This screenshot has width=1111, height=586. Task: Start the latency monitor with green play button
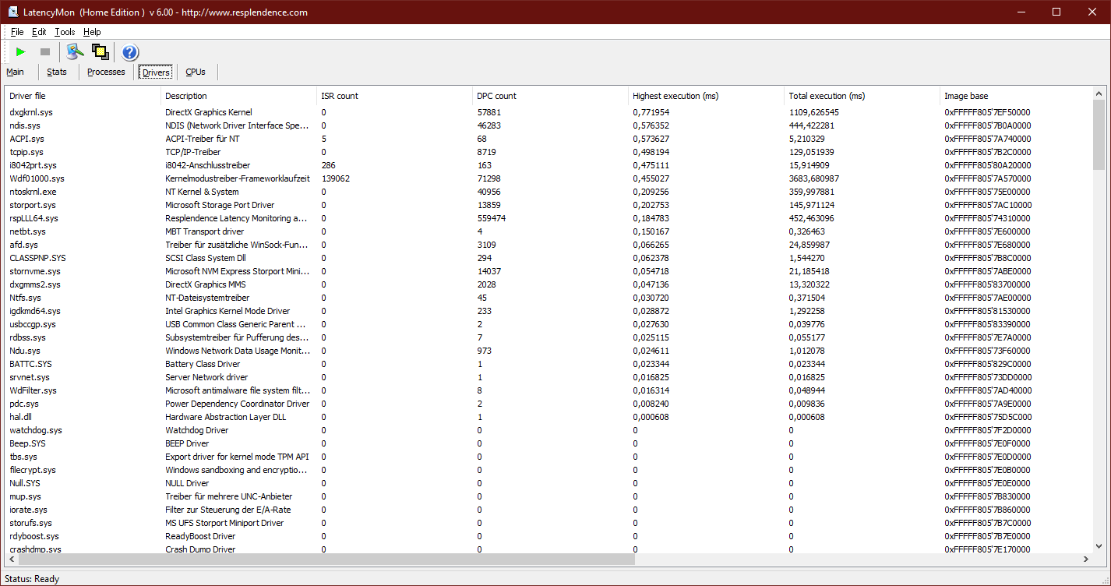(21, 52)
